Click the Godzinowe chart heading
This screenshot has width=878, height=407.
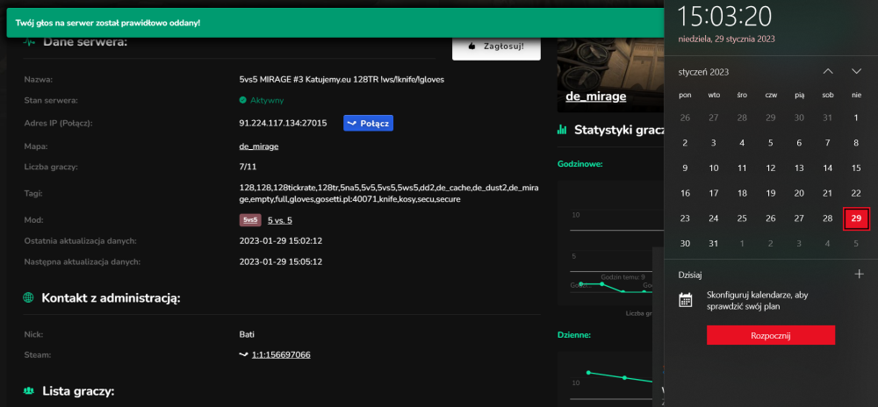point(580,164)
